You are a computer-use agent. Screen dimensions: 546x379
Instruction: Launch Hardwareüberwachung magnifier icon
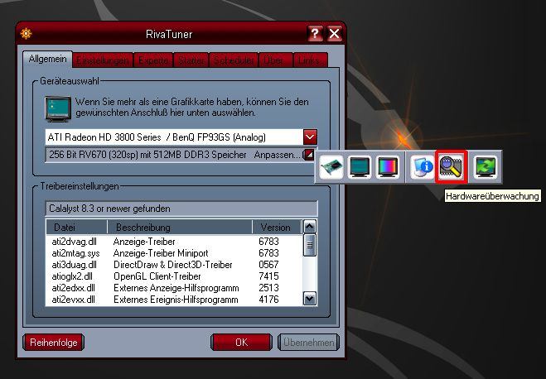click(x=451, y=167)
